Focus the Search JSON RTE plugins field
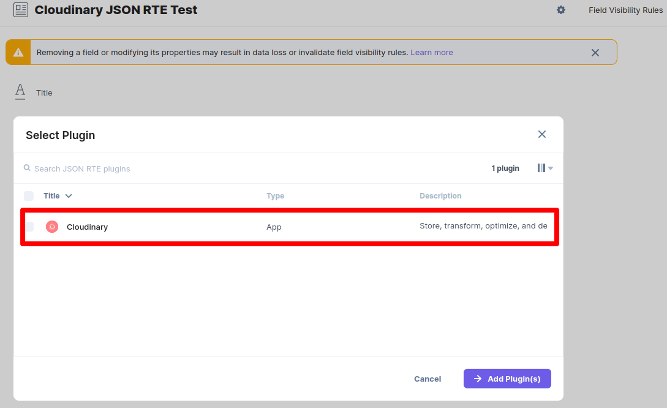 point(82,168)
